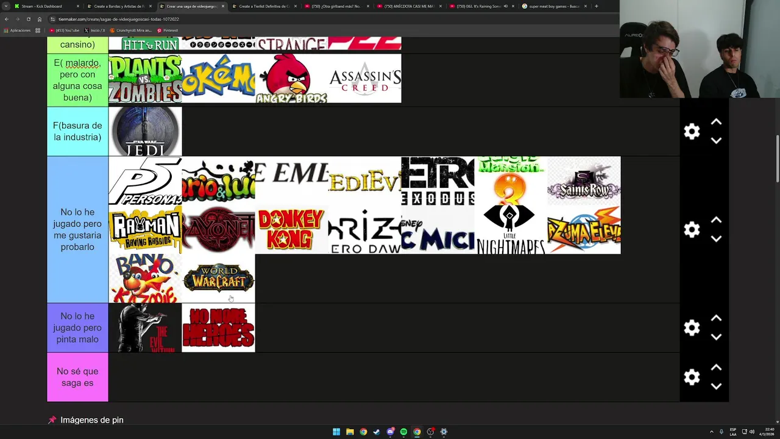Open settings gear for 'No sé que saga es' row
Screen dimensions: 780x439
click(x=692, y=377)
